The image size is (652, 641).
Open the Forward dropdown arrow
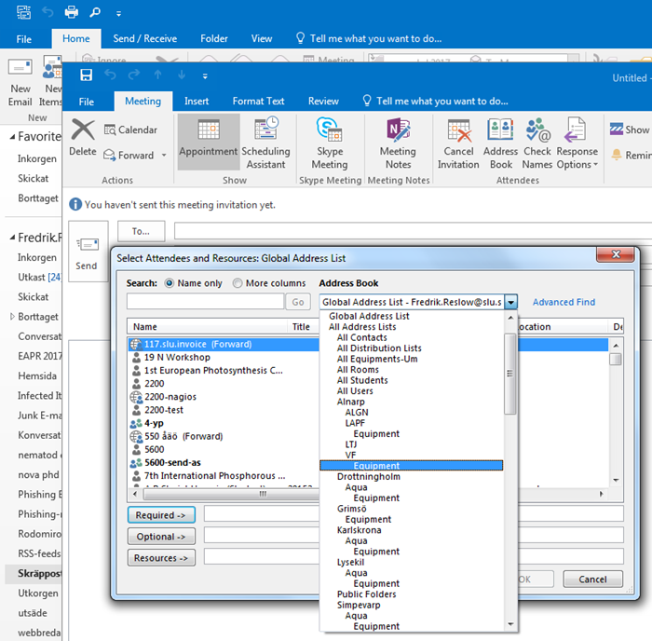[164, 156]
